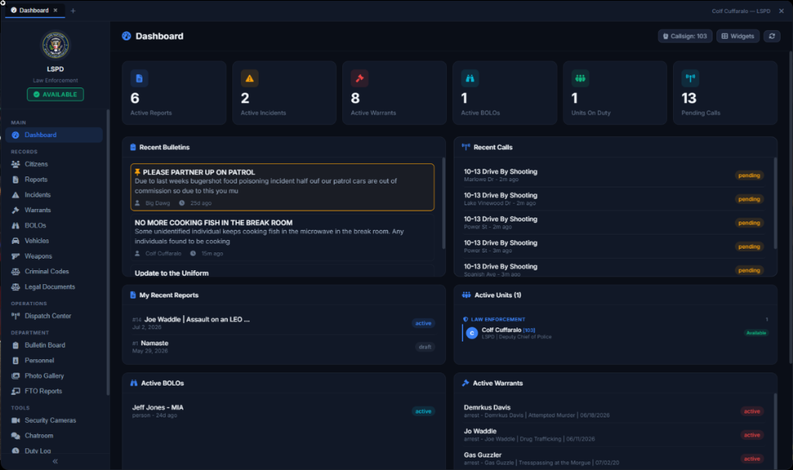793x470 pixels.
Task: Click the Pending Calls card tower icon
Action: pos(690,78)
